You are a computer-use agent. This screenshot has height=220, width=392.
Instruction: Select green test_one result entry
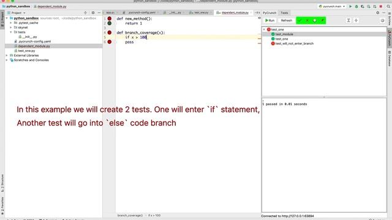(282, 39)
